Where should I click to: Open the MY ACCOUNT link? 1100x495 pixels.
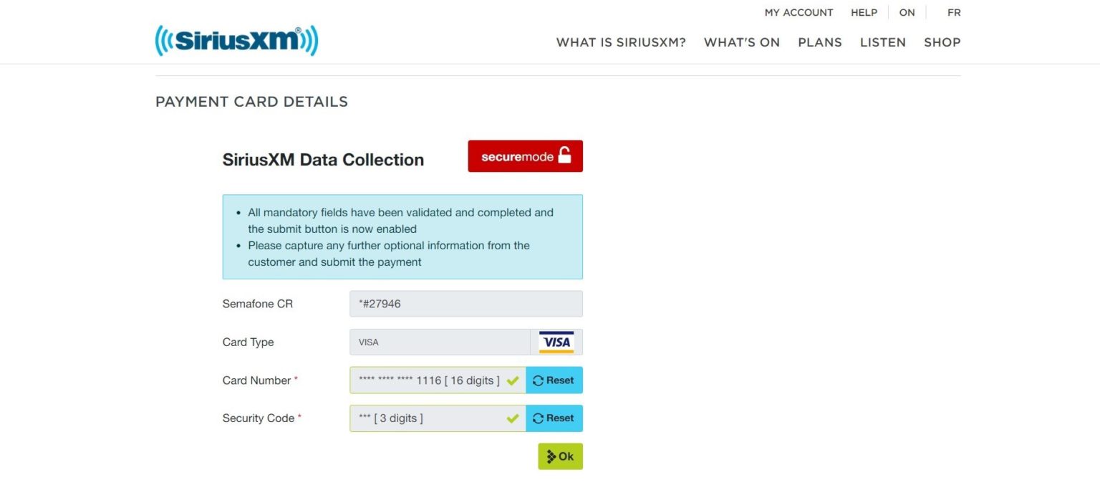(x=799, y=12)
